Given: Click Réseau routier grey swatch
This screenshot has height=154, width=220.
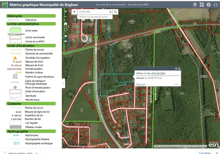Looking at the screenshot, I should (16, 127).
